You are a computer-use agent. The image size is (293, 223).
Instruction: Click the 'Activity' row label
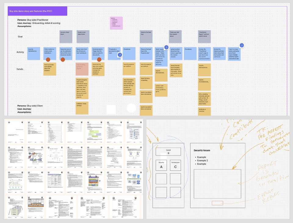[x=20, y=52]
